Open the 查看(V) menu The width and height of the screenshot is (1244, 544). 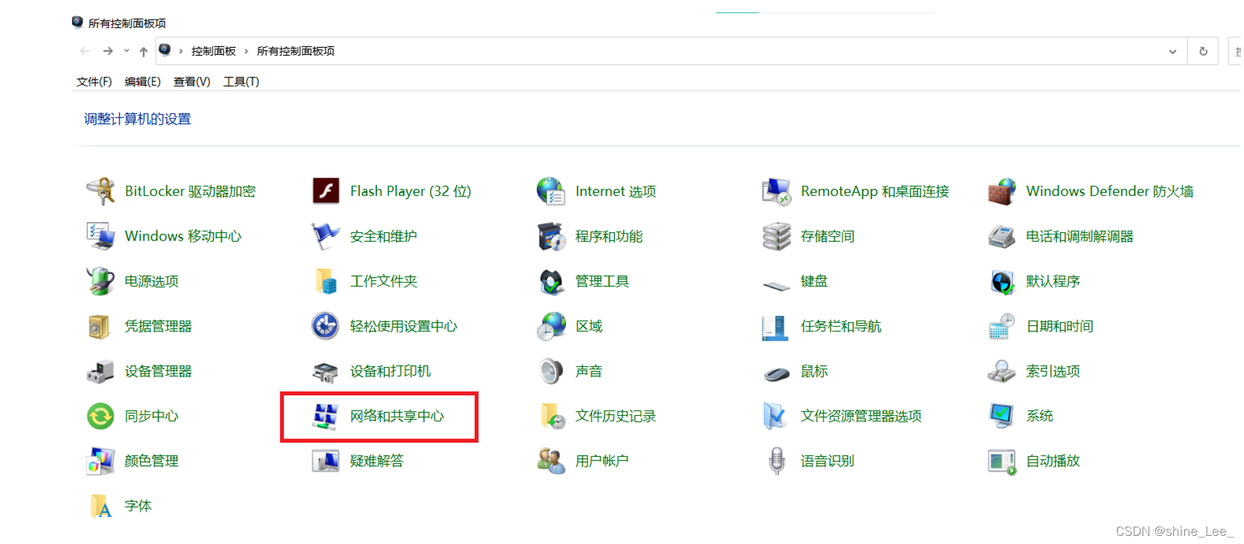192,82
